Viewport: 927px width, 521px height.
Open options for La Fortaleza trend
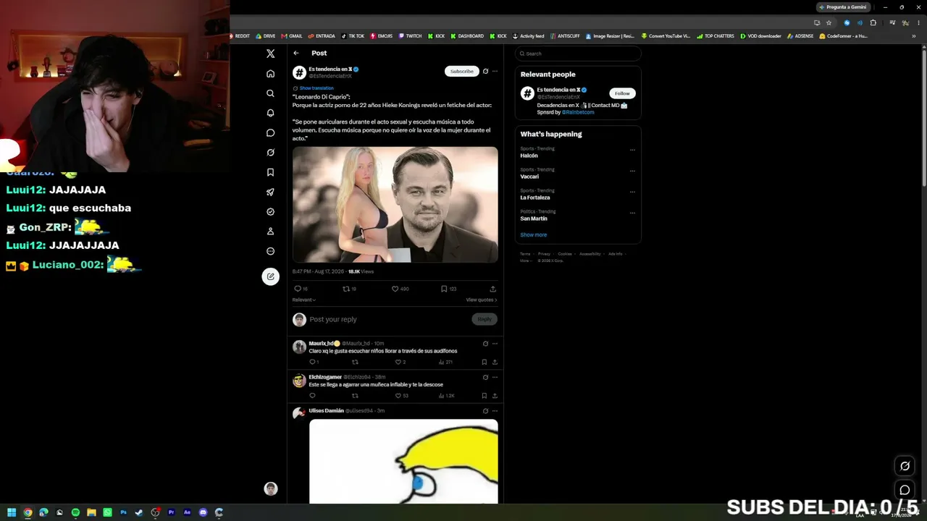pos(632,192)
